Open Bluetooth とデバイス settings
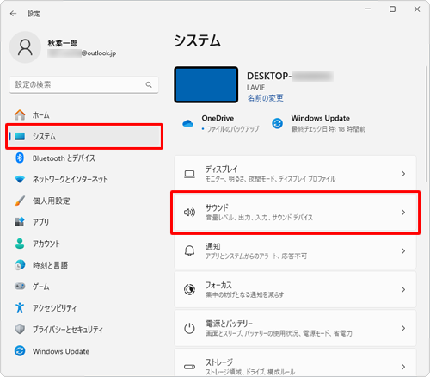The width and height of the screenshot is (430, 377). [x=84, y=158]
